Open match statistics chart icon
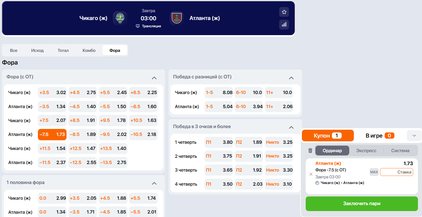Screen dimensions: 422x217 (284, 25)
